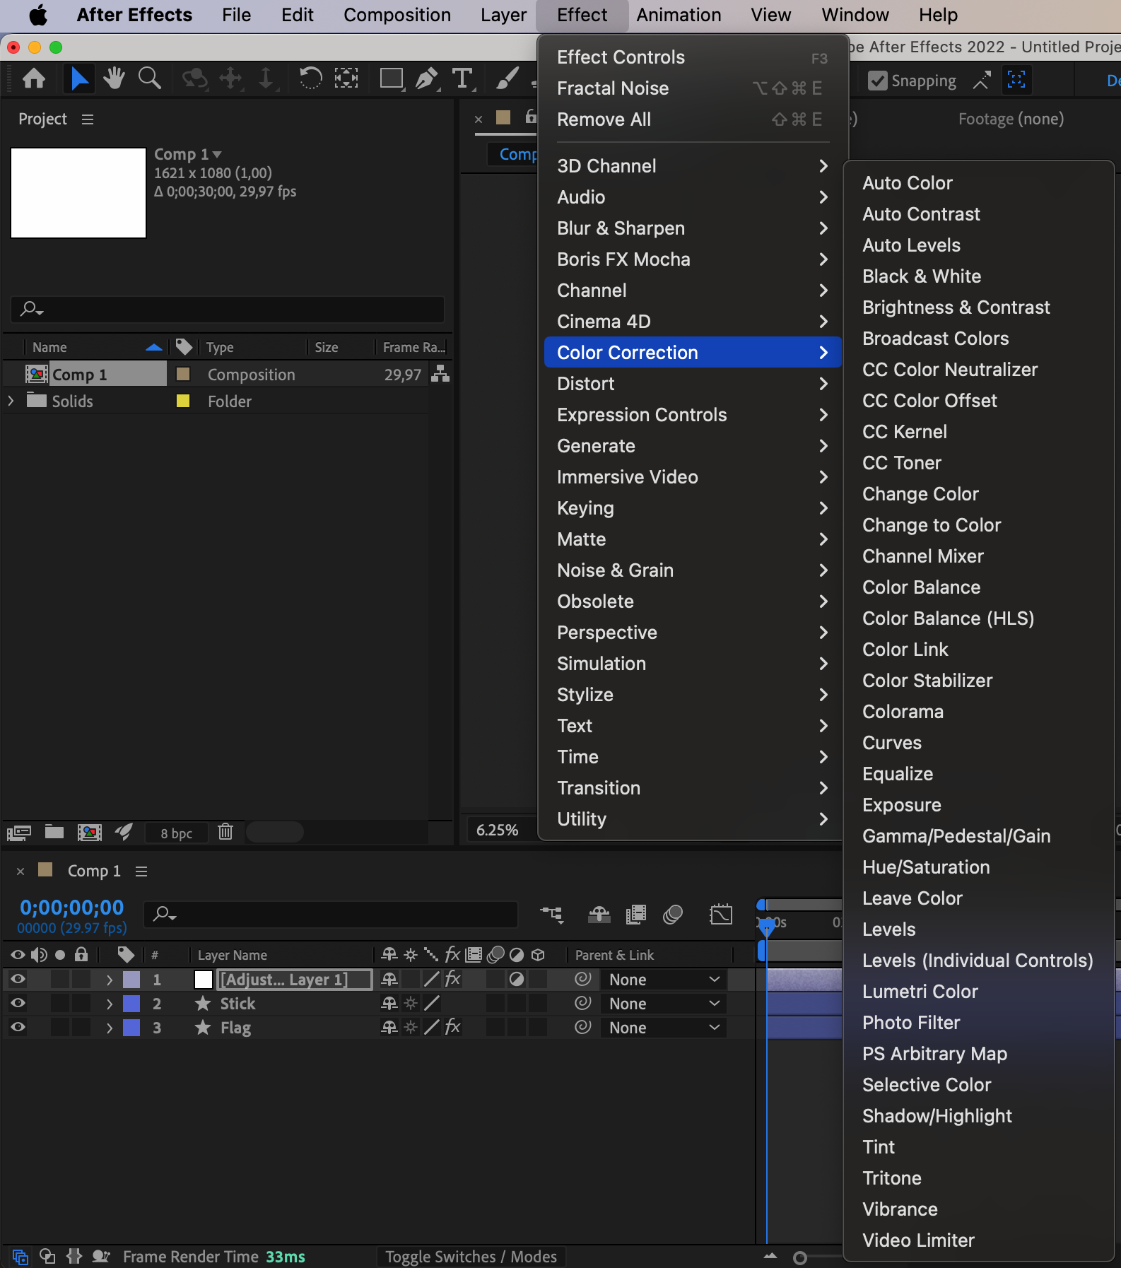Toggle Collapse Transformations on Stick layer
The height and width of the screenshot is (1268, 1121).
pos(411,1003)
